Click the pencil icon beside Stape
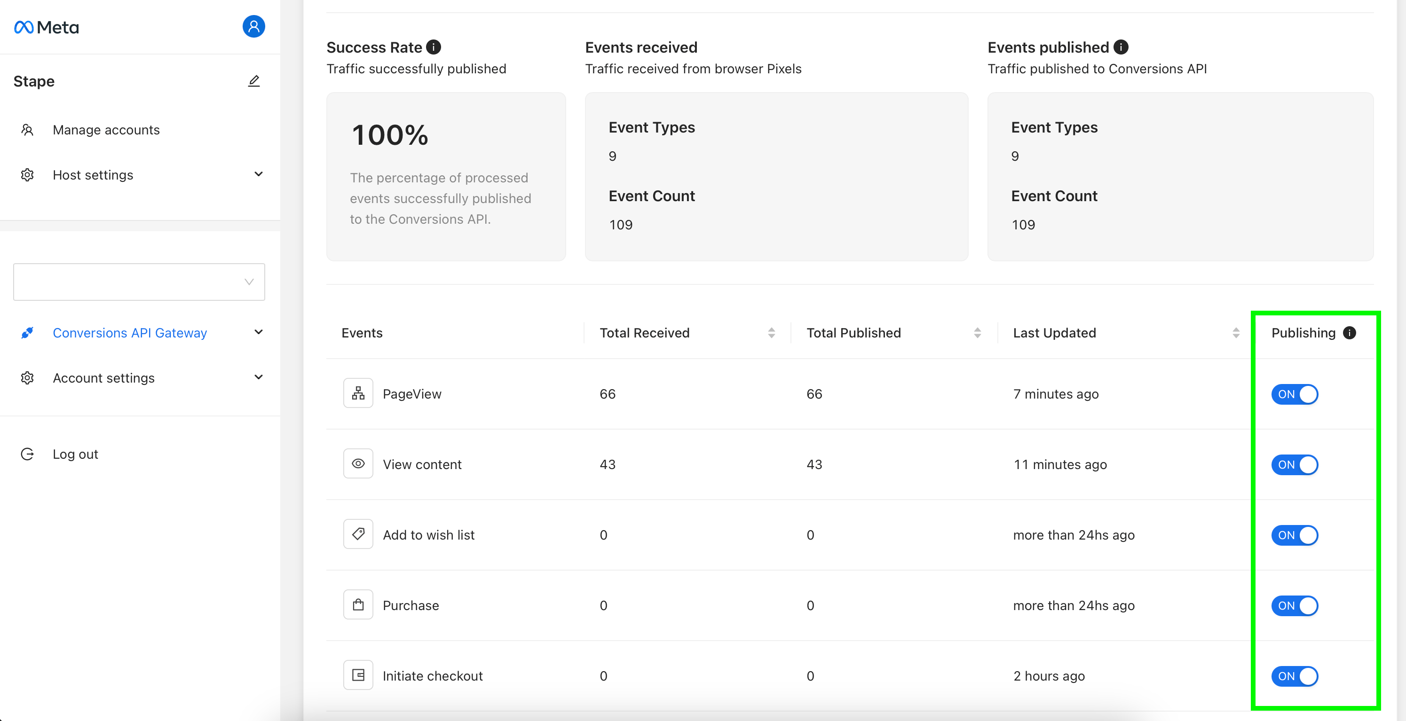The height and width of the screenshot is (721, 1406). 254,81
